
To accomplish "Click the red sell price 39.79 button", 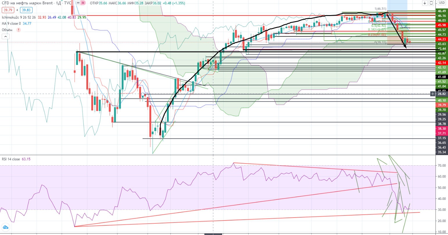I will (x=8, y=10).
